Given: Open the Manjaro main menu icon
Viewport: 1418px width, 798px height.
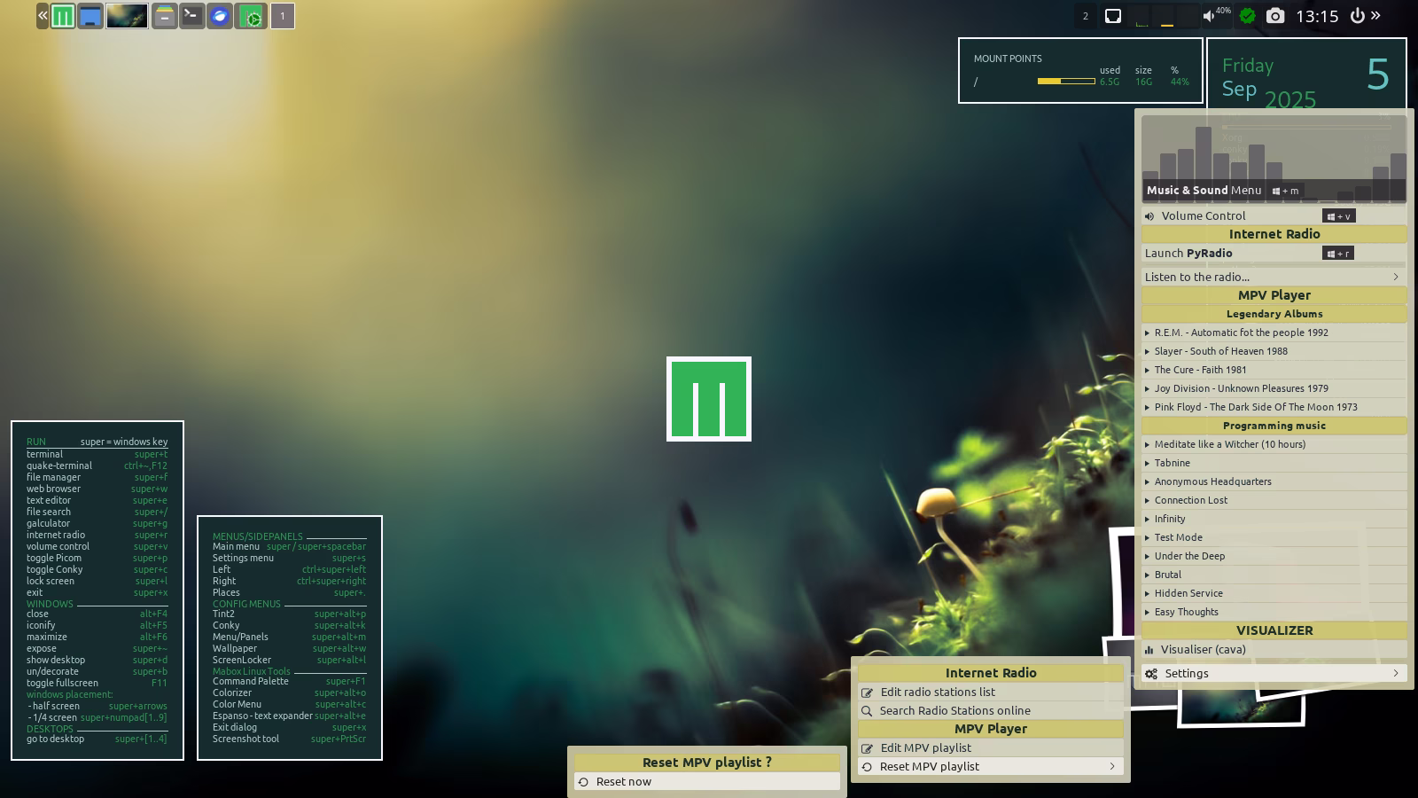Looking at the screenshot, I should [63, 16].
